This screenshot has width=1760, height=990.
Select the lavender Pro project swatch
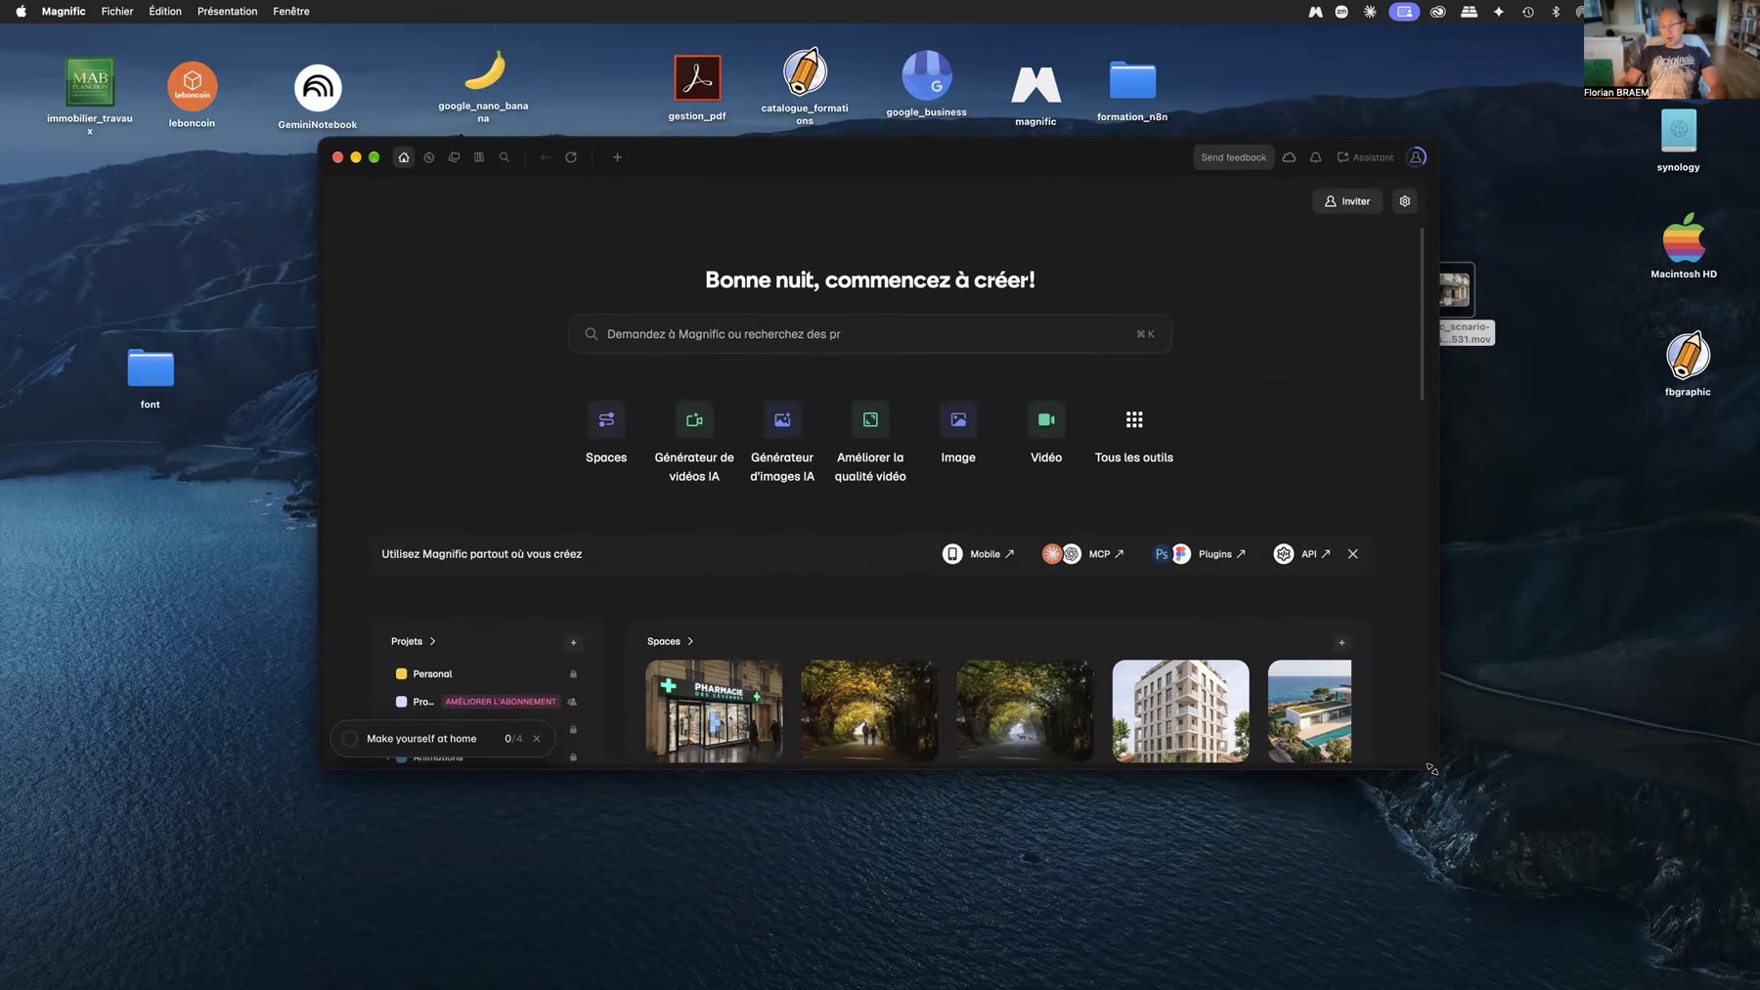tap(401, 702)
